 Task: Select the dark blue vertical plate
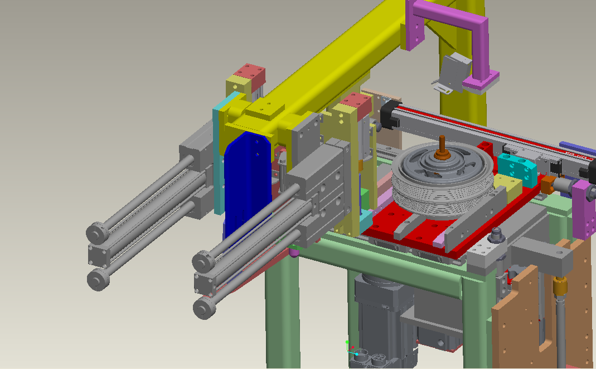[247, 183]
